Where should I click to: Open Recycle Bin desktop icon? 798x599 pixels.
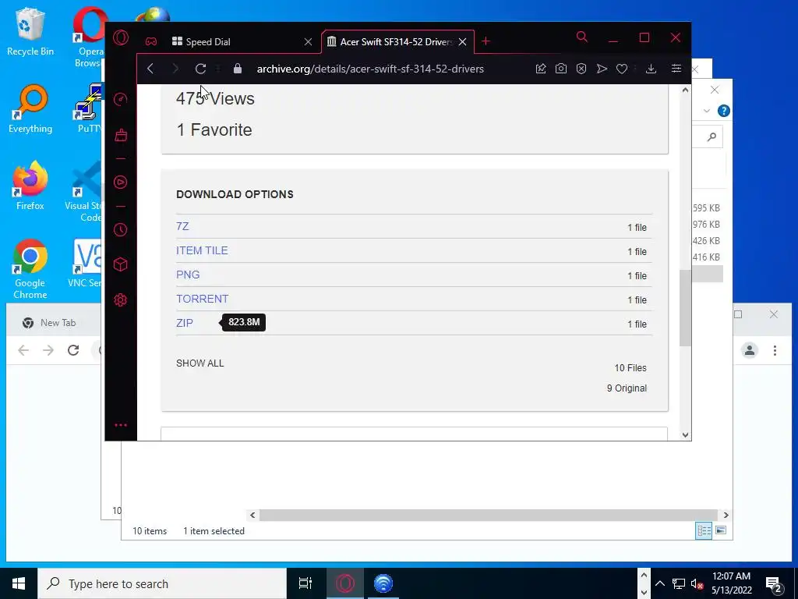tap(30, 31)
